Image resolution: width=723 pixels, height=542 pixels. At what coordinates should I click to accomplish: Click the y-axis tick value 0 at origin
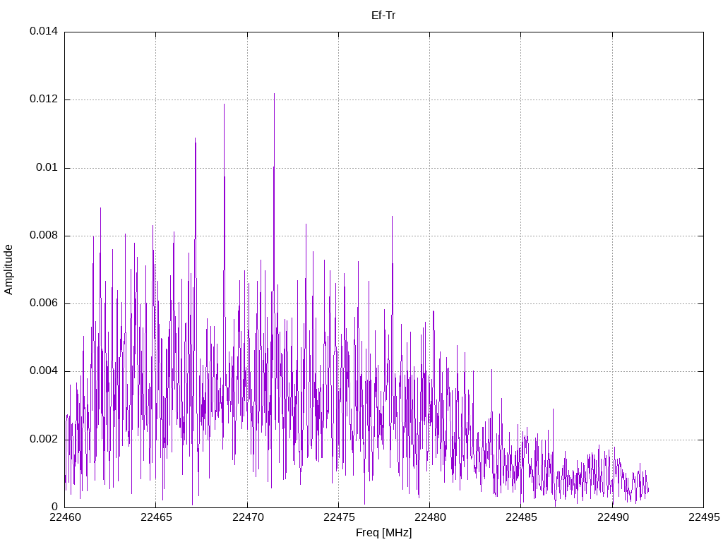tap(55, 507)
